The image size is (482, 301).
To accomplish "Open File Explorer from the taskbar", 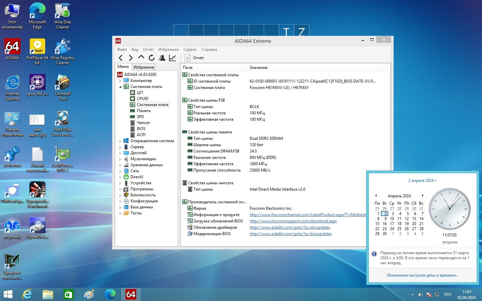I will tap(48, 294).
